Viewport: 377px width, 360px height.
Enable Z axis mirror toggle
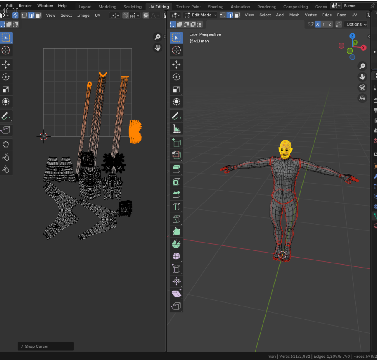point(330,24)
